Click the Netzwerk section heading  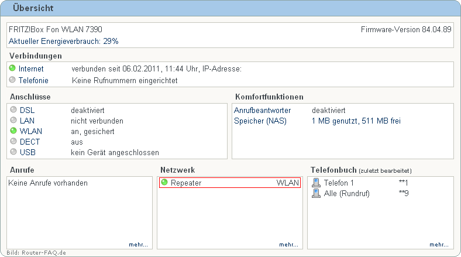point(178,170)
